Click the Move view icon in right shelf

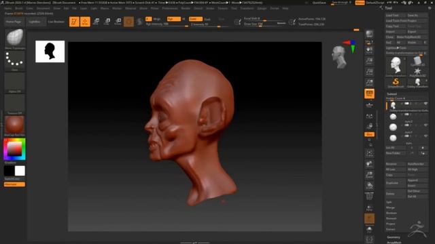(369, 164)
